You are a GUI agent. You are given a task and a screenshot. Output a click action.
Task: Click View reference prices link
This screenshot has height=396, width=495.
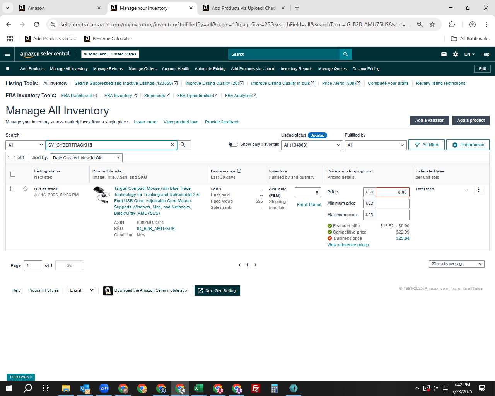click(348, 245)
